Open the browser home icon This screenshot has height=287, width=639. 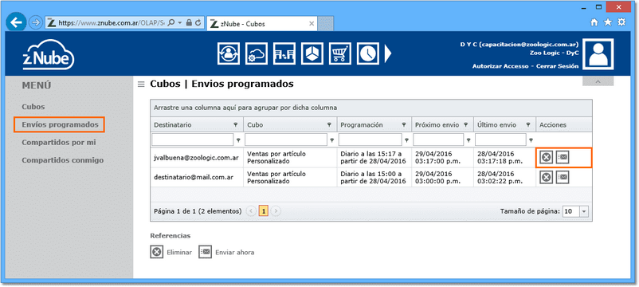click(594, 23)
